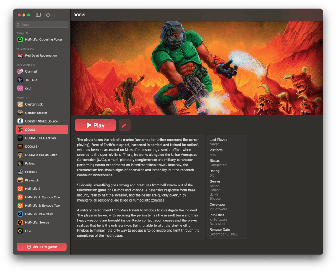The width and height of the screenshot is (336, 272).
Task: Click the Sci-fi genre text
Action: point(214,194)
